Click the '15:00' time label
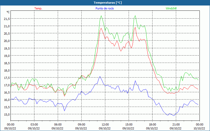The width and height of the screenshot is (210, 131). 129,125
